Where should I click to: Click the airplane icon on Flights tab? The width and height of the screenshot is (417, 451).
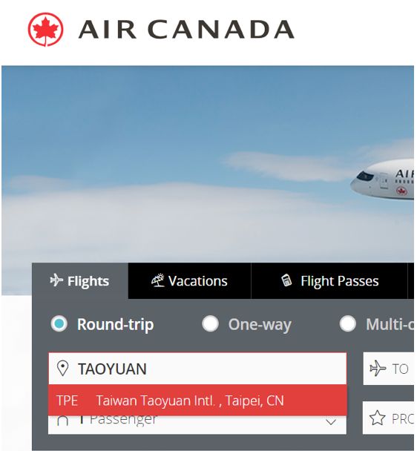click(x=56, y=280)
